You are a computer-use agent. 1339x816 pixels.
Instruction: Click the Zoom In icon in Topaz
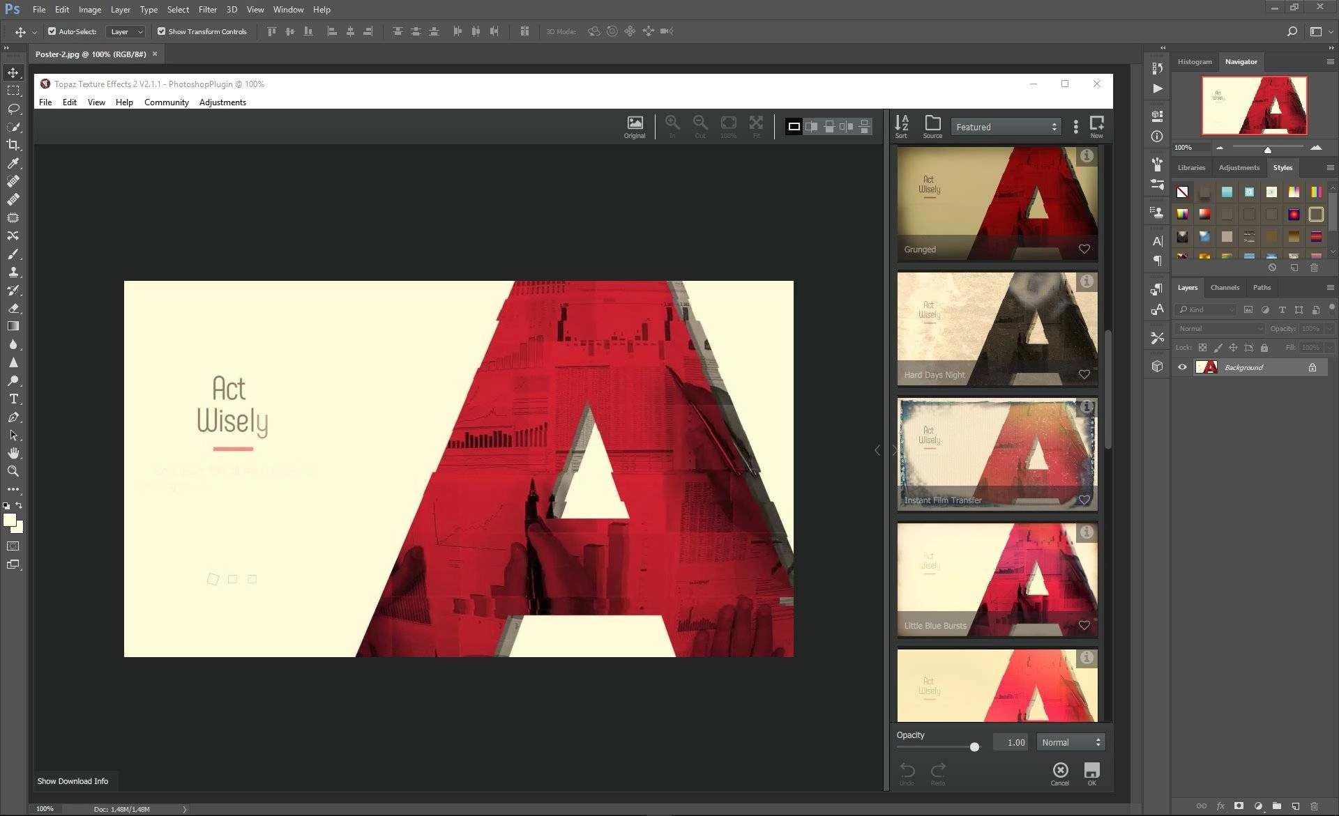click(x=672, y=127)
